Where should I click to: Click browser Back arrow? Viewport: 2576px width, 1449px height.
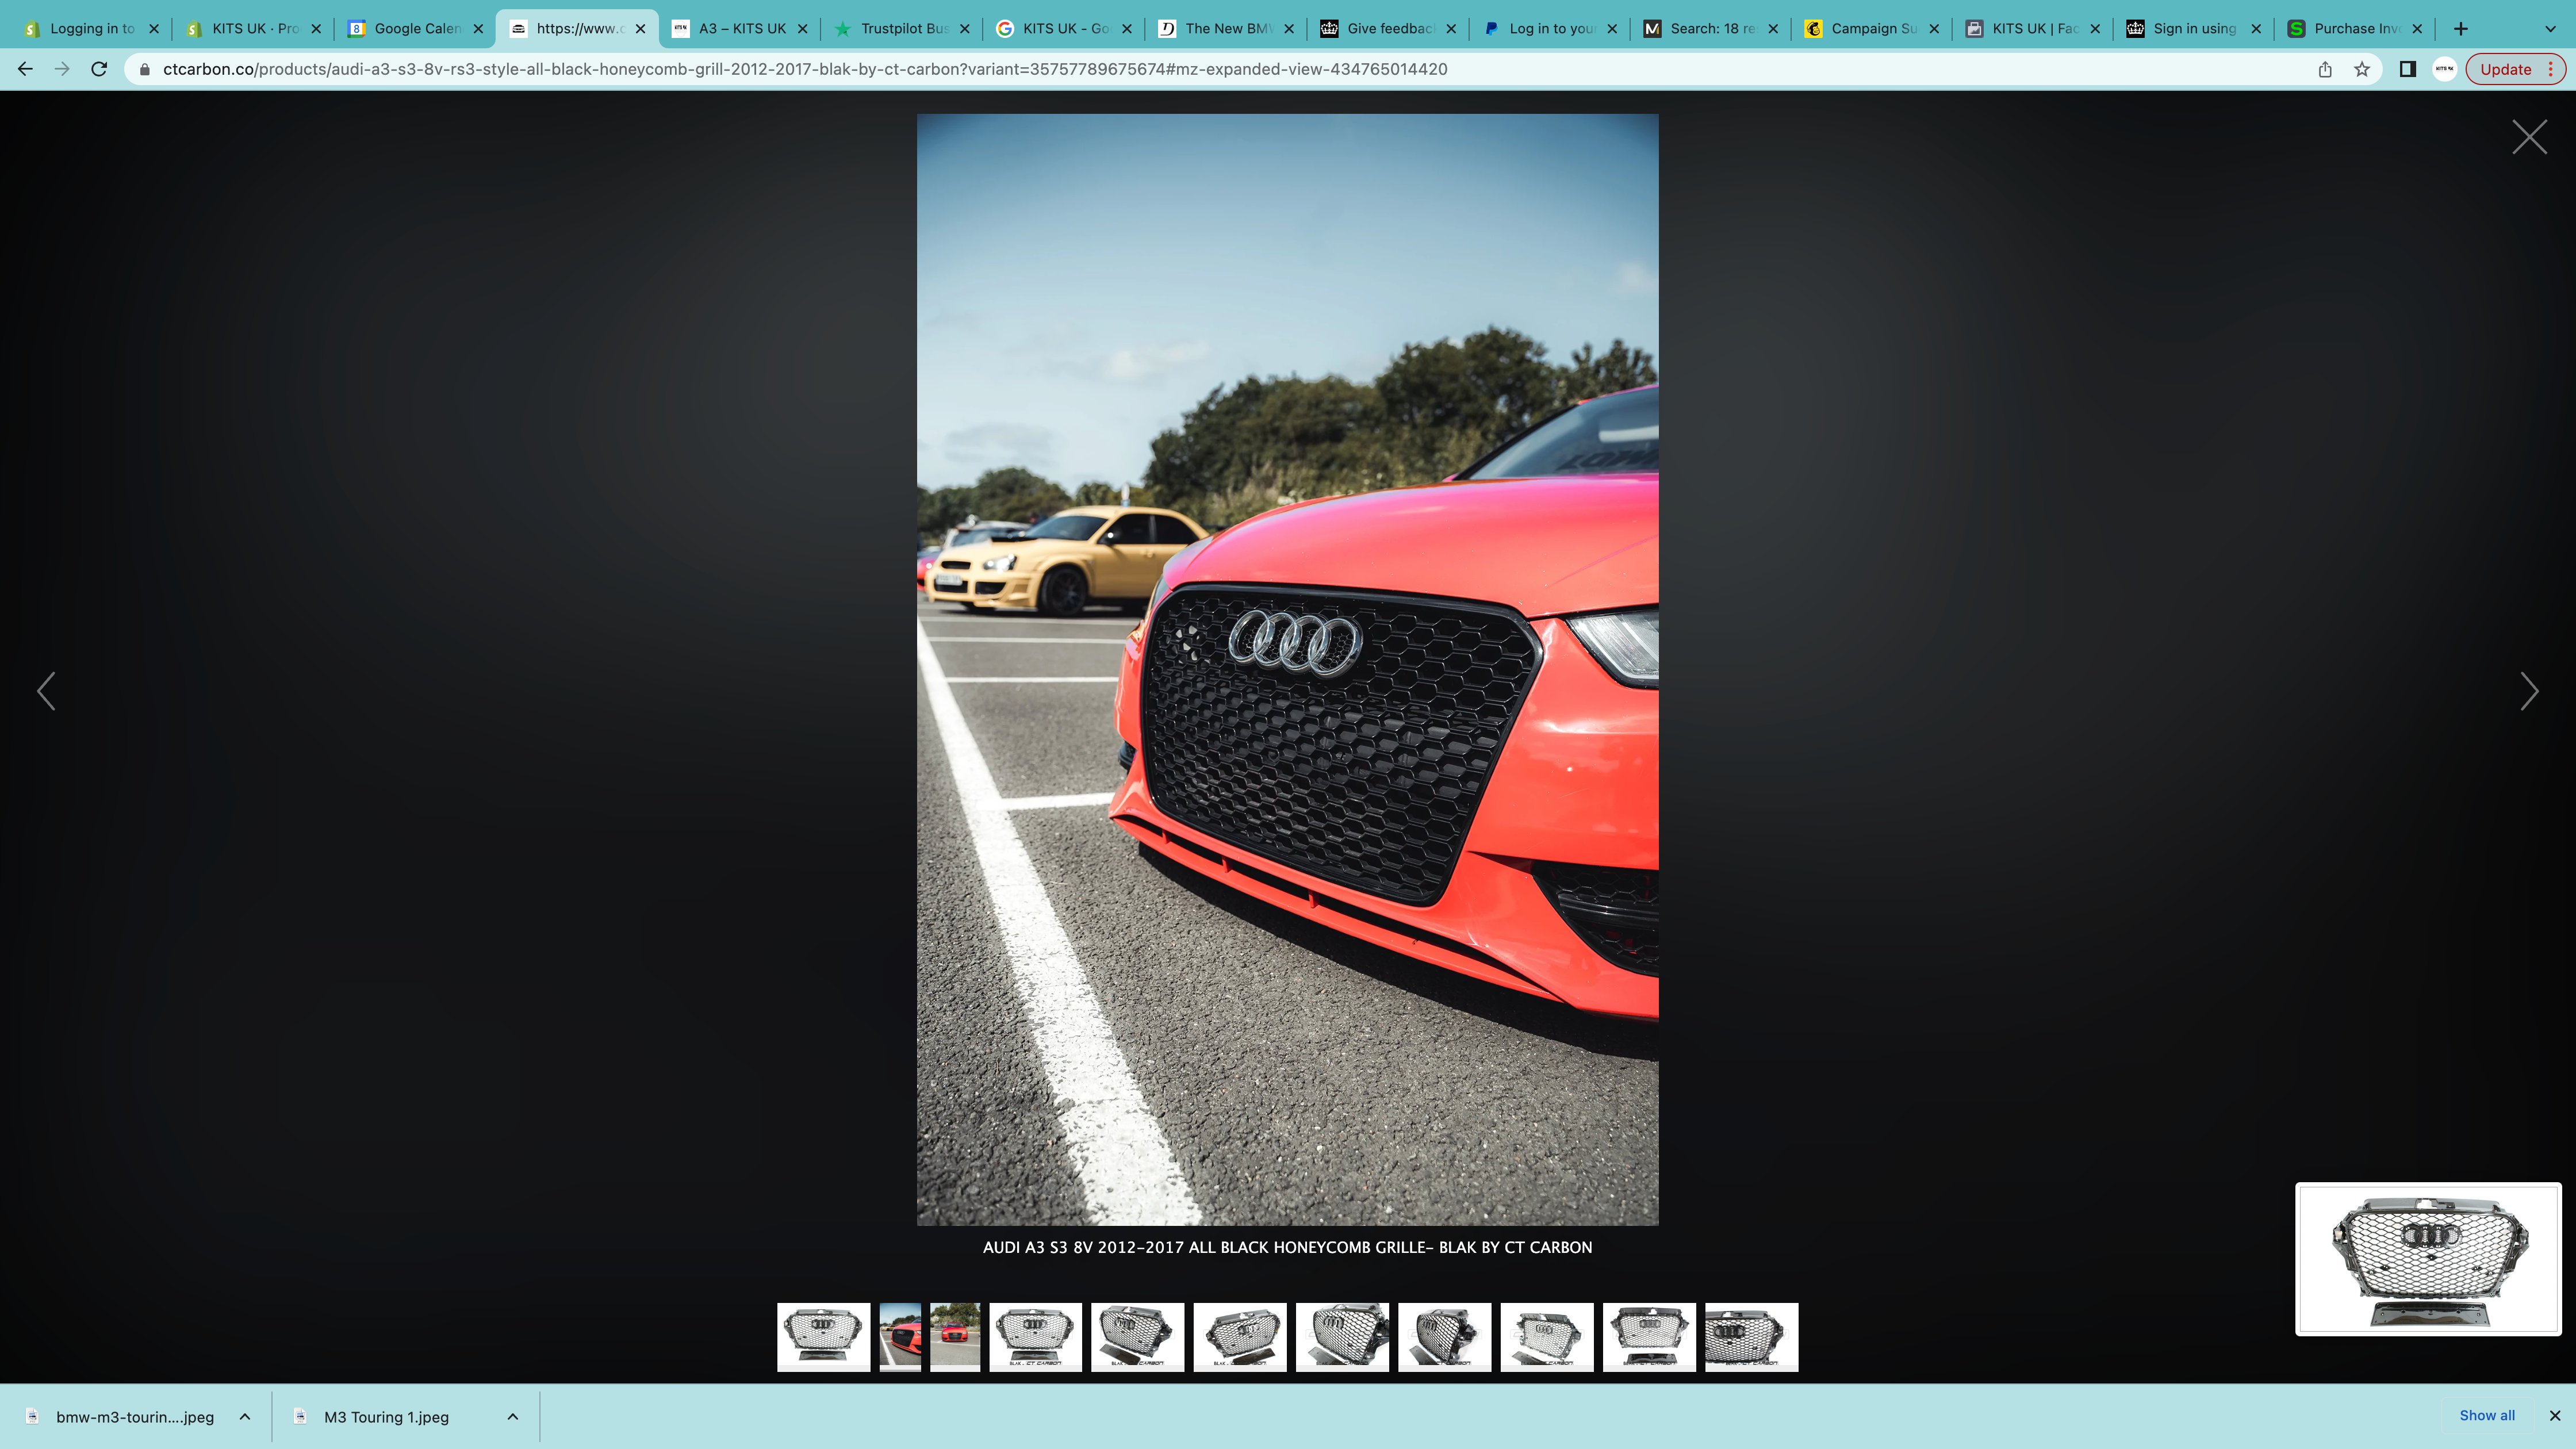[x=25, y=69]
